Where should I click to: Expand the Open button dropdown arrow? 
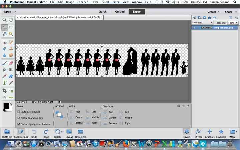pyautogui.click(x=15, y=12)
